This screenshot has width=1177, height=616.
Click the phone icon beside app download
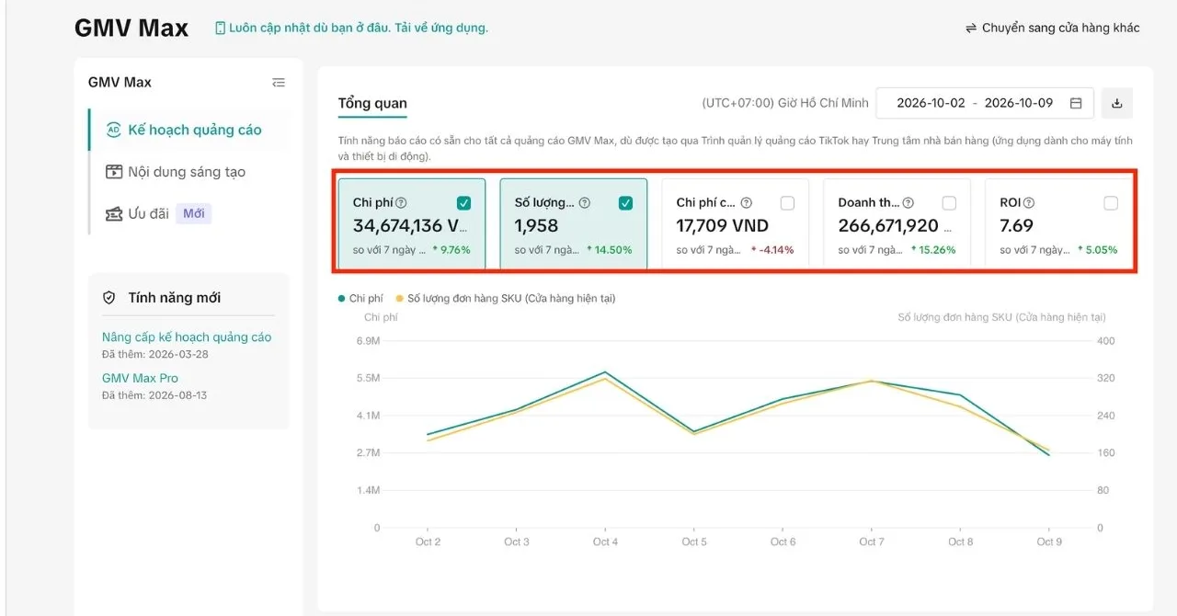pos(220,29)
